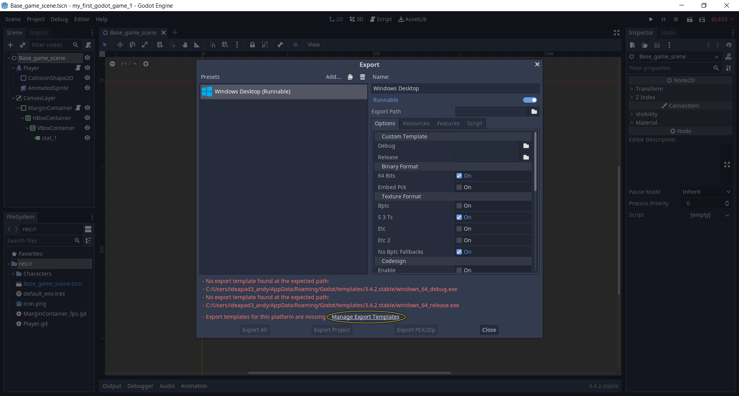The image size is (739, 396).
Task: Zoom in canvas plus icon
Action: click(x=146, y=64)
